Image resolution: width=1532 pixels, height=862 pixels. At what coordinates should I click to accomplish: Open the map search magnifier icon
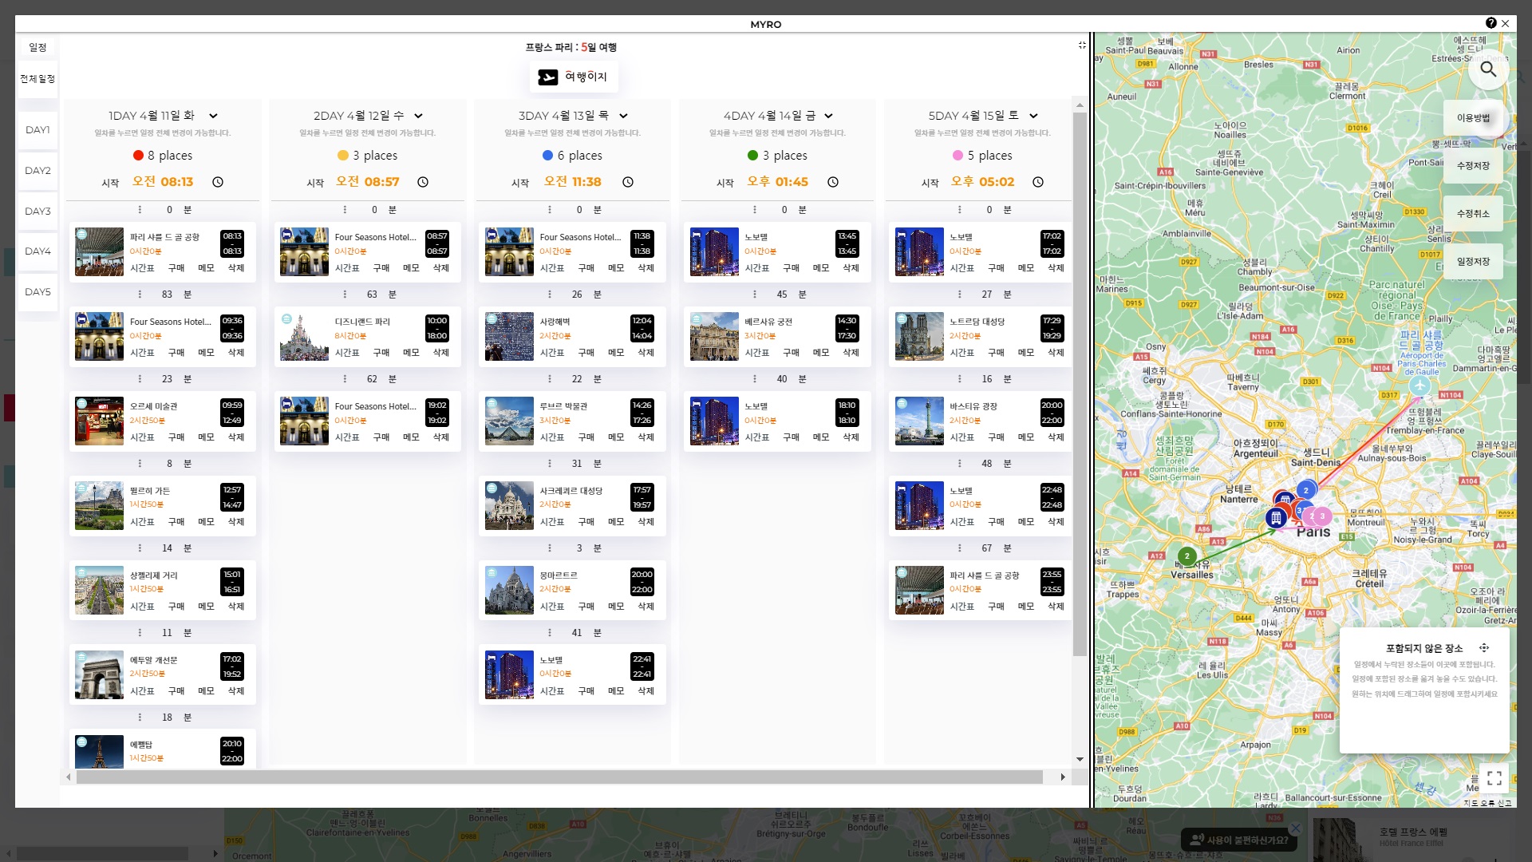(1488, 69)
